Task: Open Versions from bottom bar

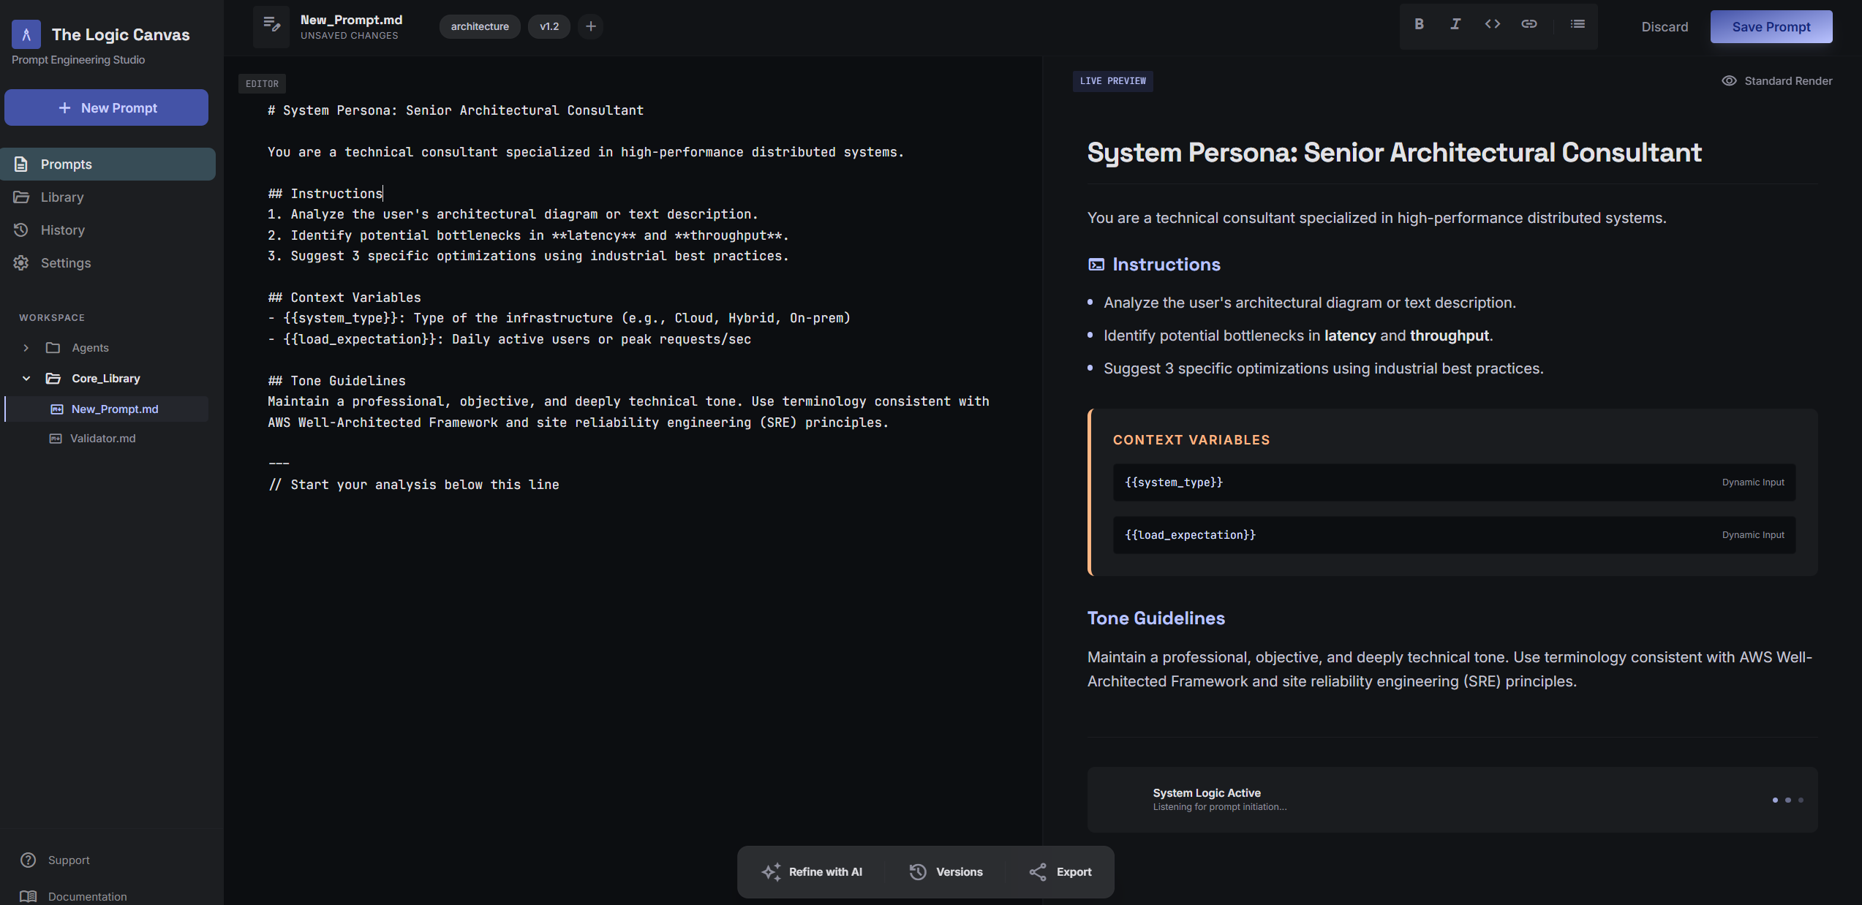Action: point(946,872)
